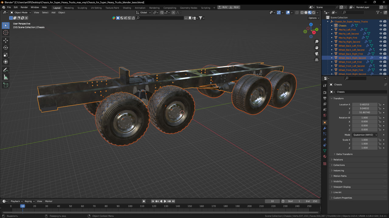Open the Texture properties tab
The height and width of the screenshot is (218, 389).
(325, 164)
